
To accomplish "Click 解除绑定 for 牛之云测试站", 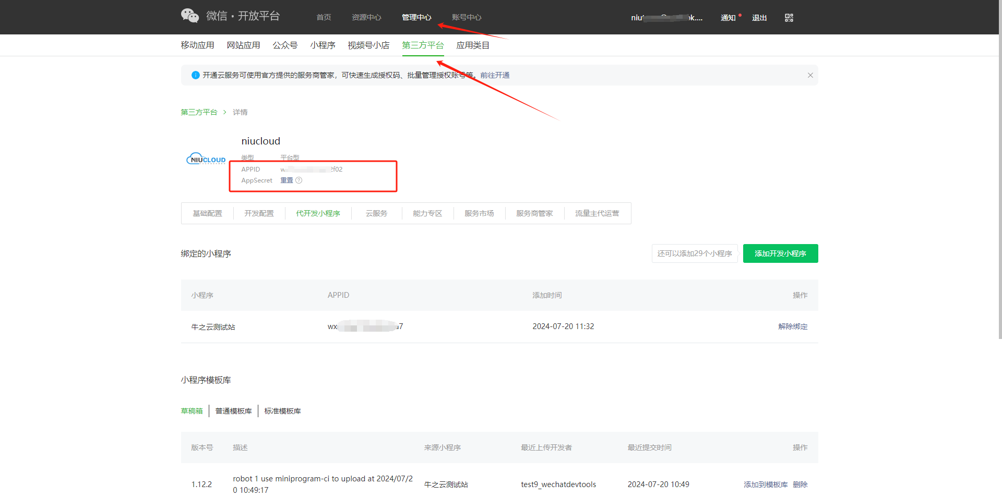I will click(x=792, y=326).
